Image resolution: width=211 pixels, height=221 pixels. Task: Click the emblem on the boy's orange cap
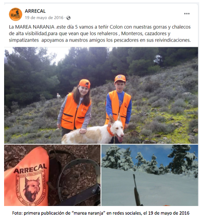[120, 77]
